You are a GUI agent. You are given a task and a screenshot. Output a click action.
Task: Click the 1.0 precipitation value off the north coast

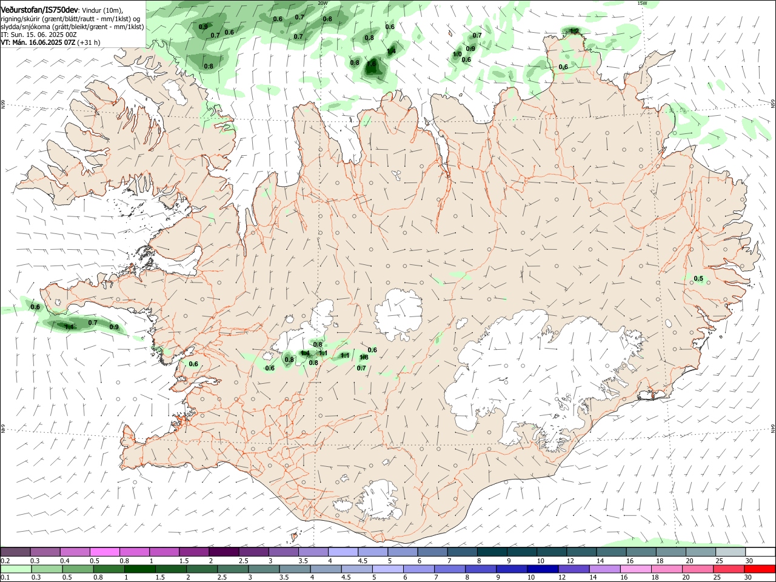(x=457, y=55)
